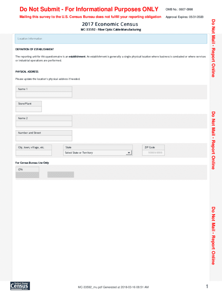Click the Approval Expires date text
222x296 pixels.
(x=185, y=17)
